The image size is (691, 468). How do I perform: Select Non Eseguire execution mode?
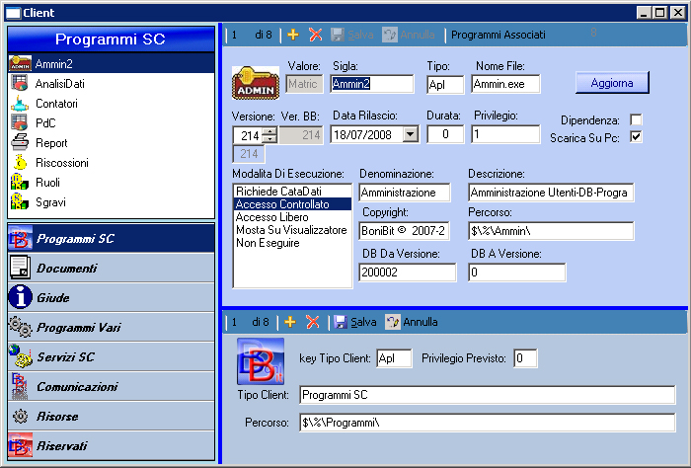click(x=292, y=242)
